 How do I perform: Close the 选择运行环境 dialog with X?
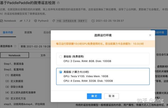tap(150, 35)
